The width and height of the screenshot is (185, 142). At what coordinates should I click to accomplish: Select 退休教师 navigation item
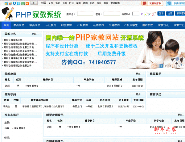(x=98, y=25)
